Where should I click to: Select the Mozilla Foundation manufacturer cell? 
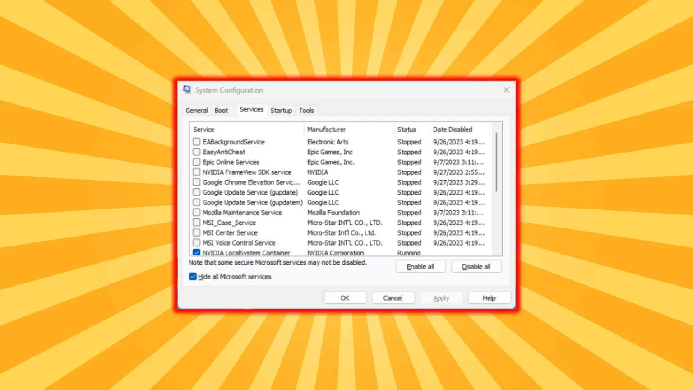point(333,213)
